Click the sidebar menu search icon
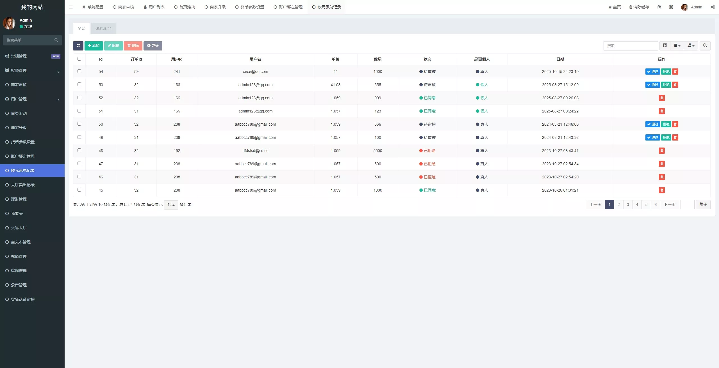The width and height of the screenshot is (719, 368). pos(56,40)
